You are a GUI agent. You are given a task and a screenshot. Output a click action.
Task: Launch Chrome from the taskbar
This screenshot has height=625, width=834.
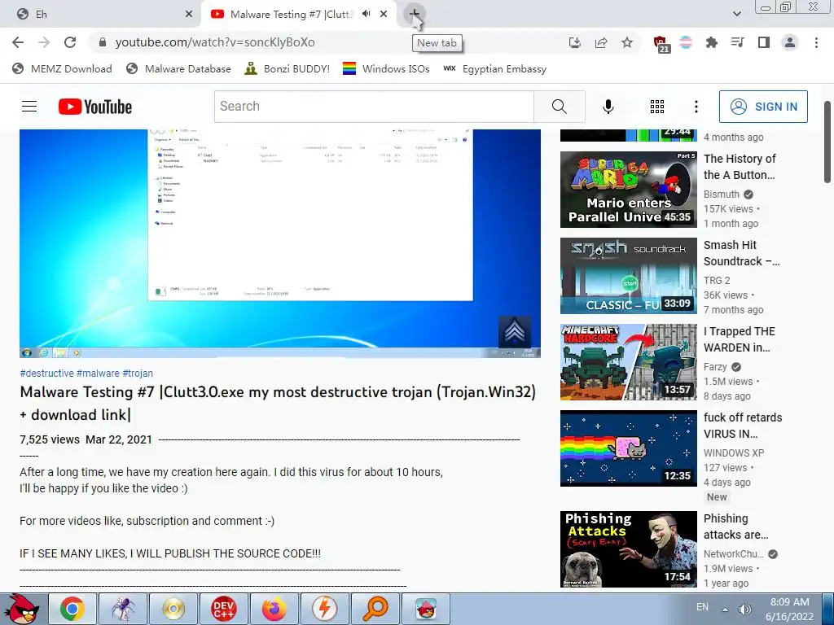[72, 609]
